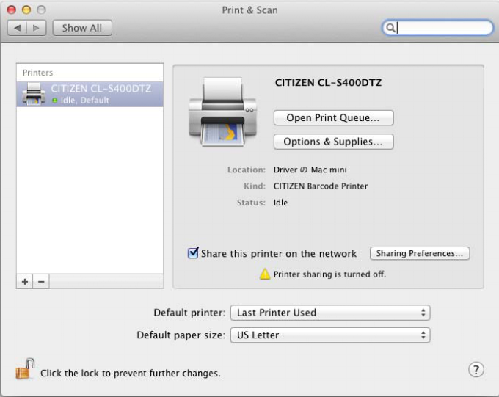
Task: Click the Show All button
Action: (x=82, y=28)
